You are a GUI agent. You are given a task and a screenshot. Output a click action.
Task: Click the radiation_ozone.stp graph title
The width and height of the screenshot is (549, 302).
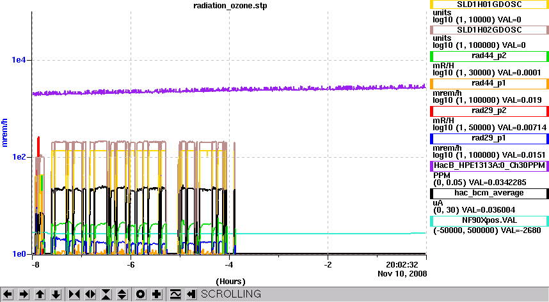230,6
